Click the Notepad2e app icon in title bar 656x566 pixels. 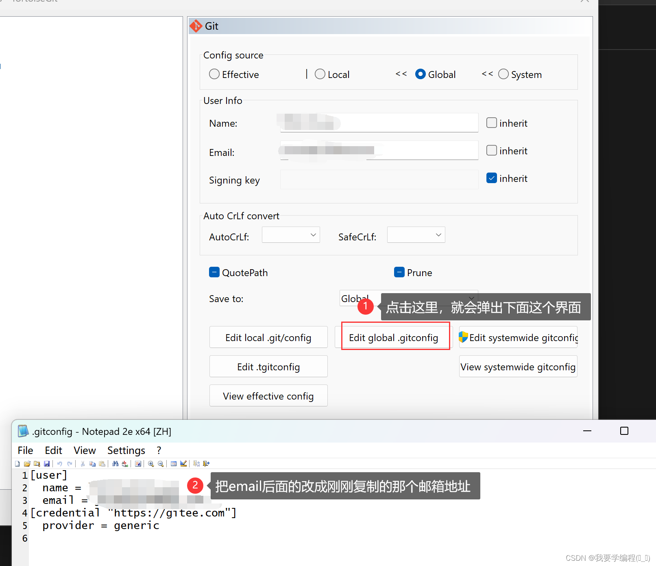coord(23,431)
